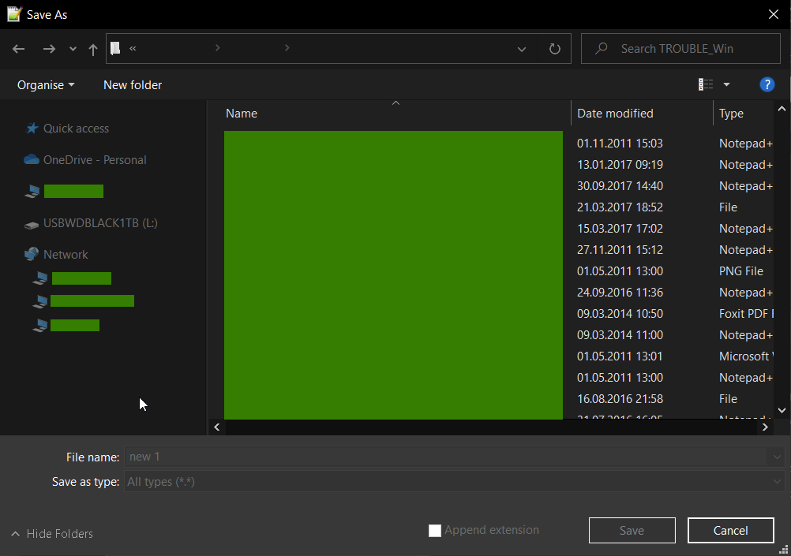
Task: Go back to the previous folder
Action: point(19,49)
